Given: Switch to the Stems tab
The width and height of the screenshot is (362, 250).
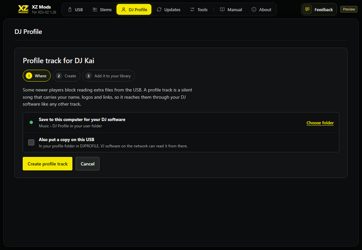Looking at the screenshot, I should pos(102,10).
